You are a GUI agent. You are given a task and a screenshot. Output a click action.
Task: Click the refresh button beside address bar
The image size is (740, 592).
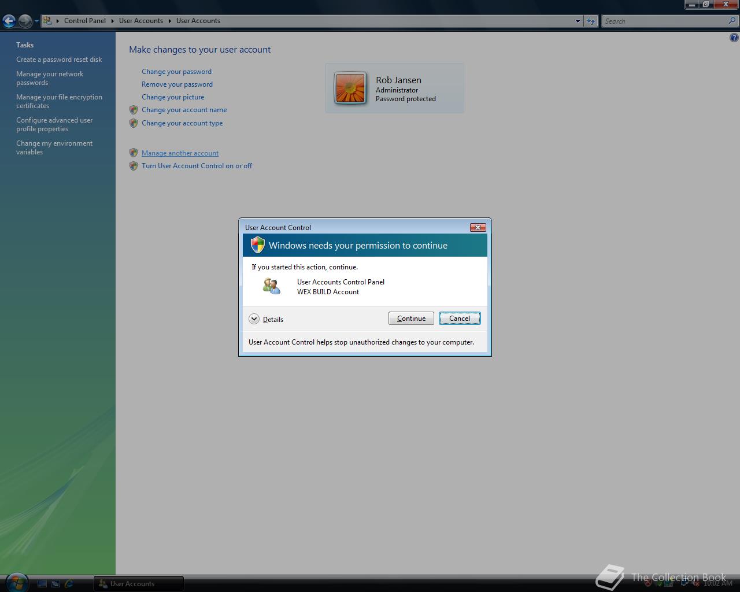click(x=591, y=21)
